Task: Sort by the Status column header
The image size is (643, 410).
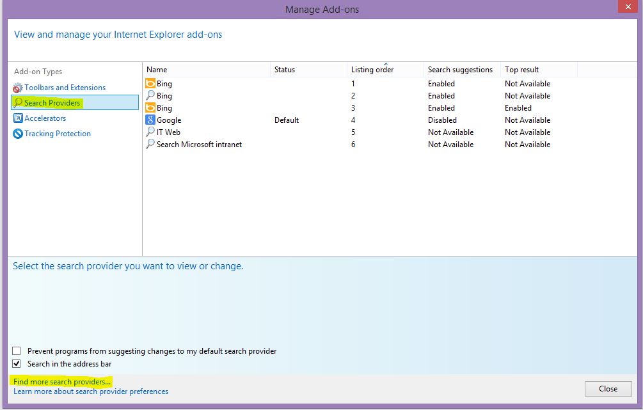Action: pos(308,70)
